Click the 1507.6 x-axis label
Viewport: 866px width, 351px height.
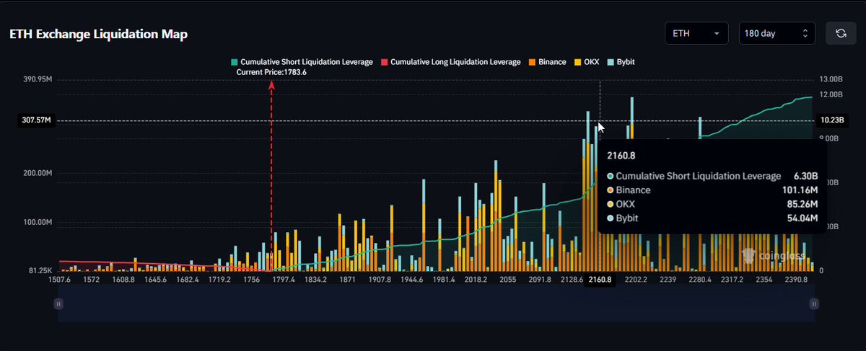[58, 280]
